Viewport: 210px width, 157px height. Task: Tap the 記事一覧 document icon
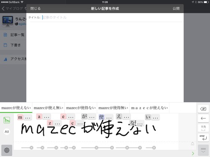click(x=5, y=35)
